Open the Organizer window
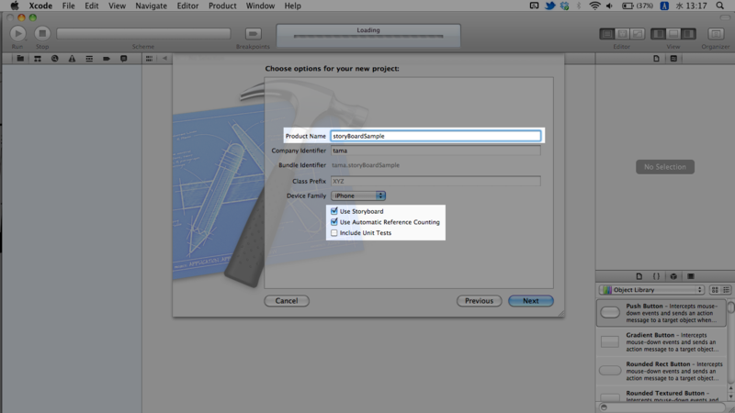Screen dimensions: 735x413 (716, 34)
